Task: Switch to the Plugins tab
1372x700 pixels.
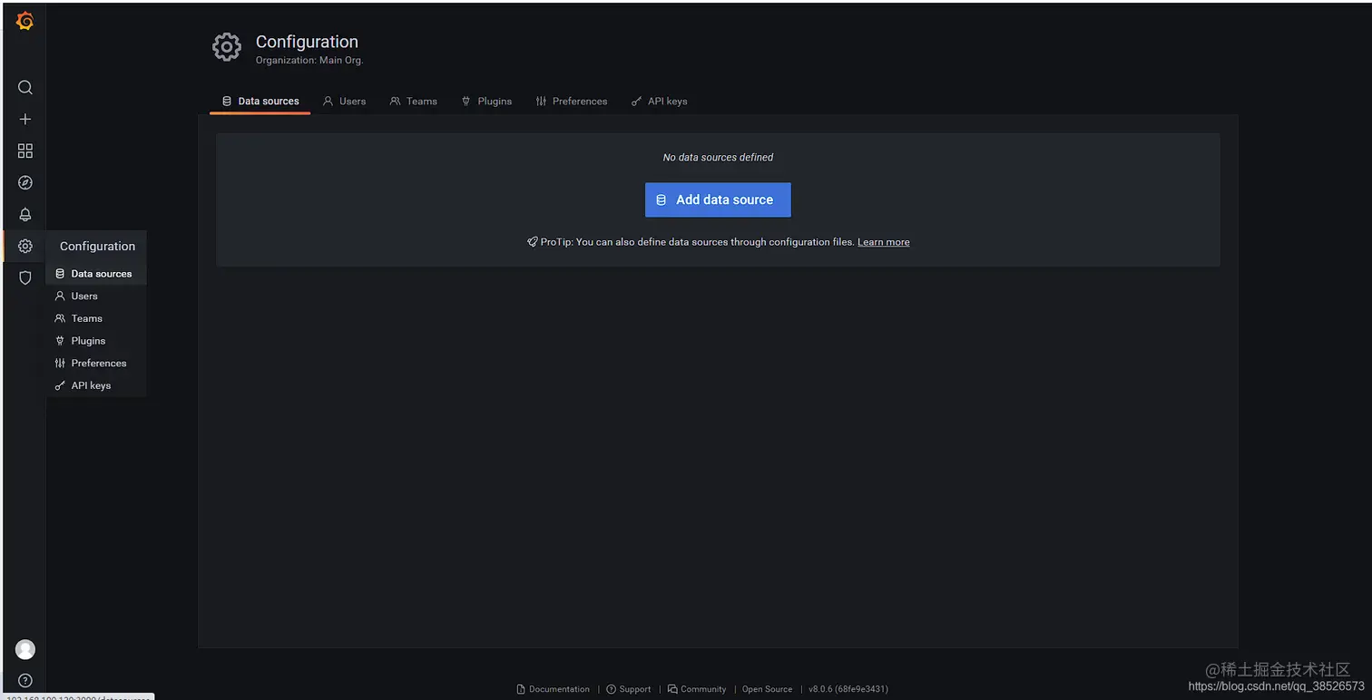Action: pos(486,101)
